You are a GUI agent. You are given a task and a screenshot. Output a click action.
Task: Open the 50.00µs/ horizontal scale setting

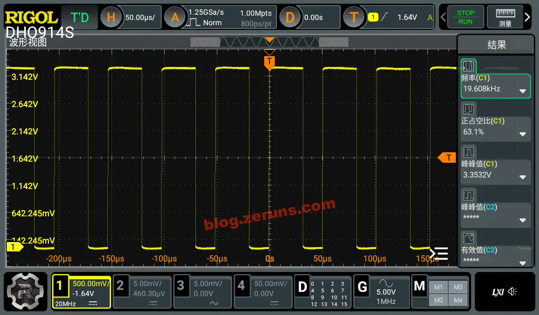click(140, 17)
